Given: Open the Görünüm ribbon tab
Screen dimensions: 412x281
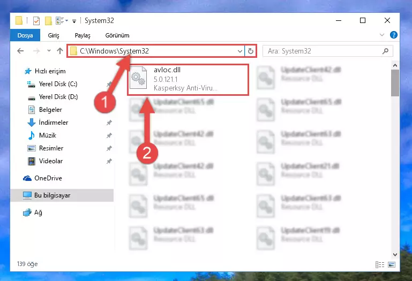Looking at the screenshot, I should (117, 35).
